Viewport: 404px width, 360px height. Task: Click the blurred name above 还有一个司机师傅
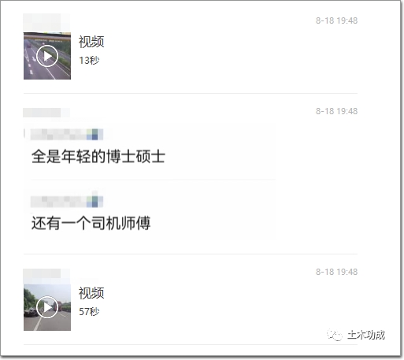(67, 202)
